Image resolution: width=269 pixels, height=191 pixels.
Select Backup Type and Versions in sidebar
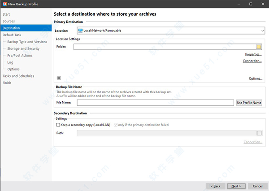[27, 42]
